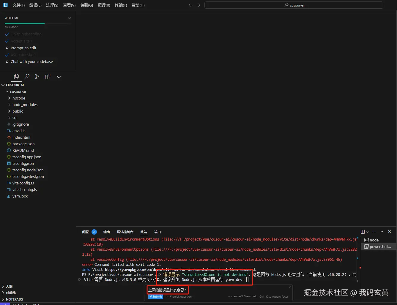397x305 pixels.
Task: Open the 查看(V) menu
Action: click(69, 5)
